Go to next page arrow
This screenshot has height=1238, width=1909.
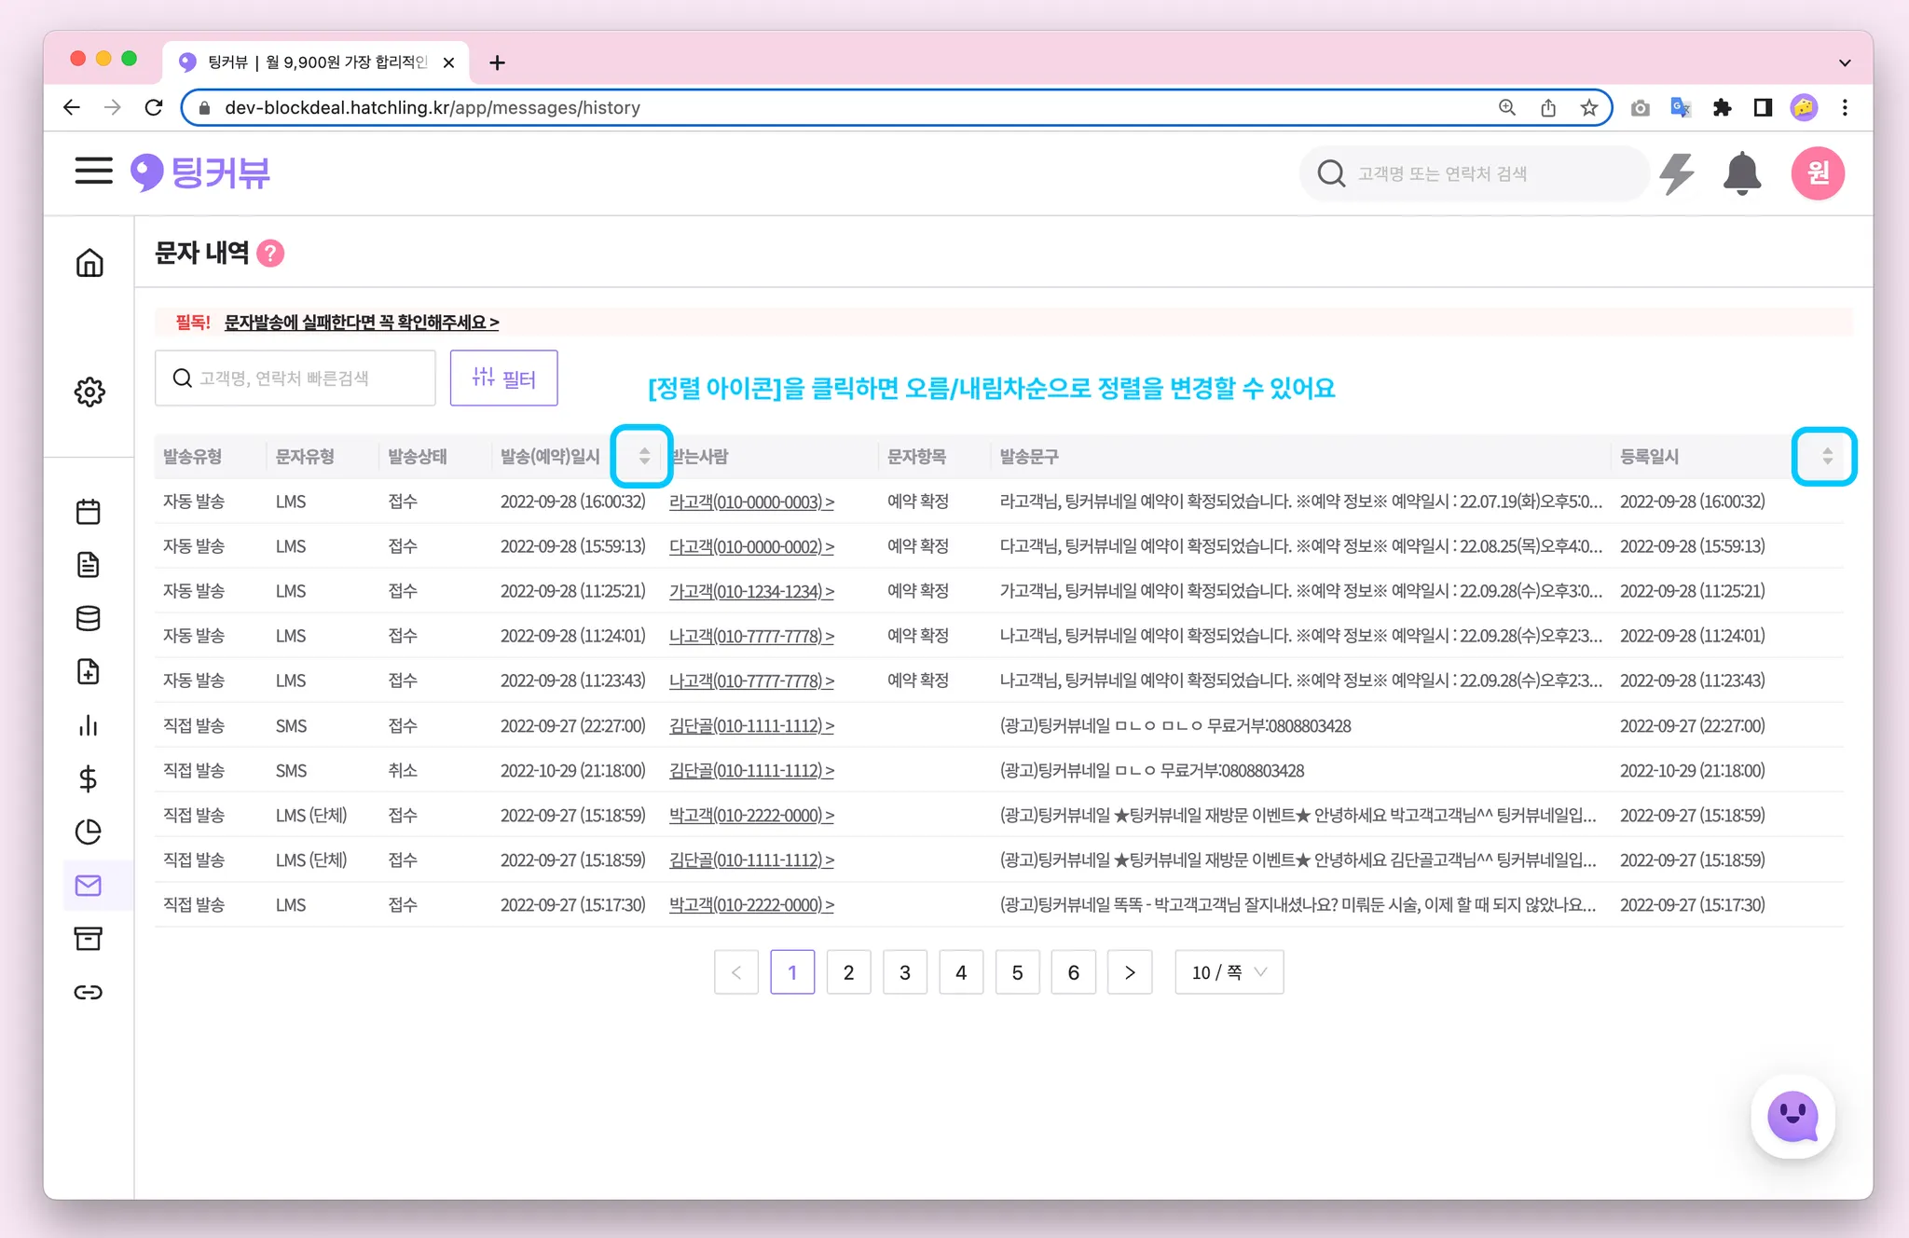click(1130, 972)
